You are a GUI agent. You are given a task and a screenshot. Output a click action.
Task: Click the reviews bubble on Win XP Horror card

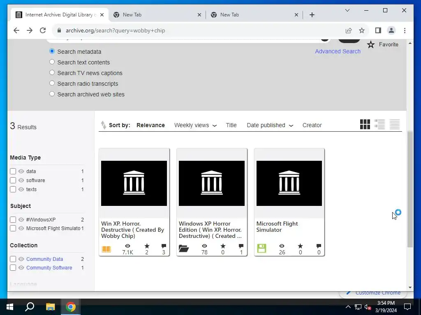[x=164, y=246]
